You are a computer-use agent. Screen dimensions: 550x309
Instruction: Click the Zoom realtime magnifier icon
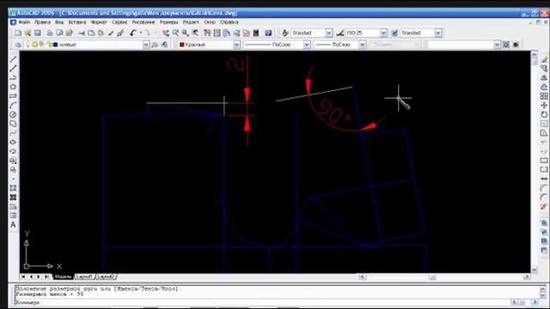pyautogui.click(x=175, y=33)
